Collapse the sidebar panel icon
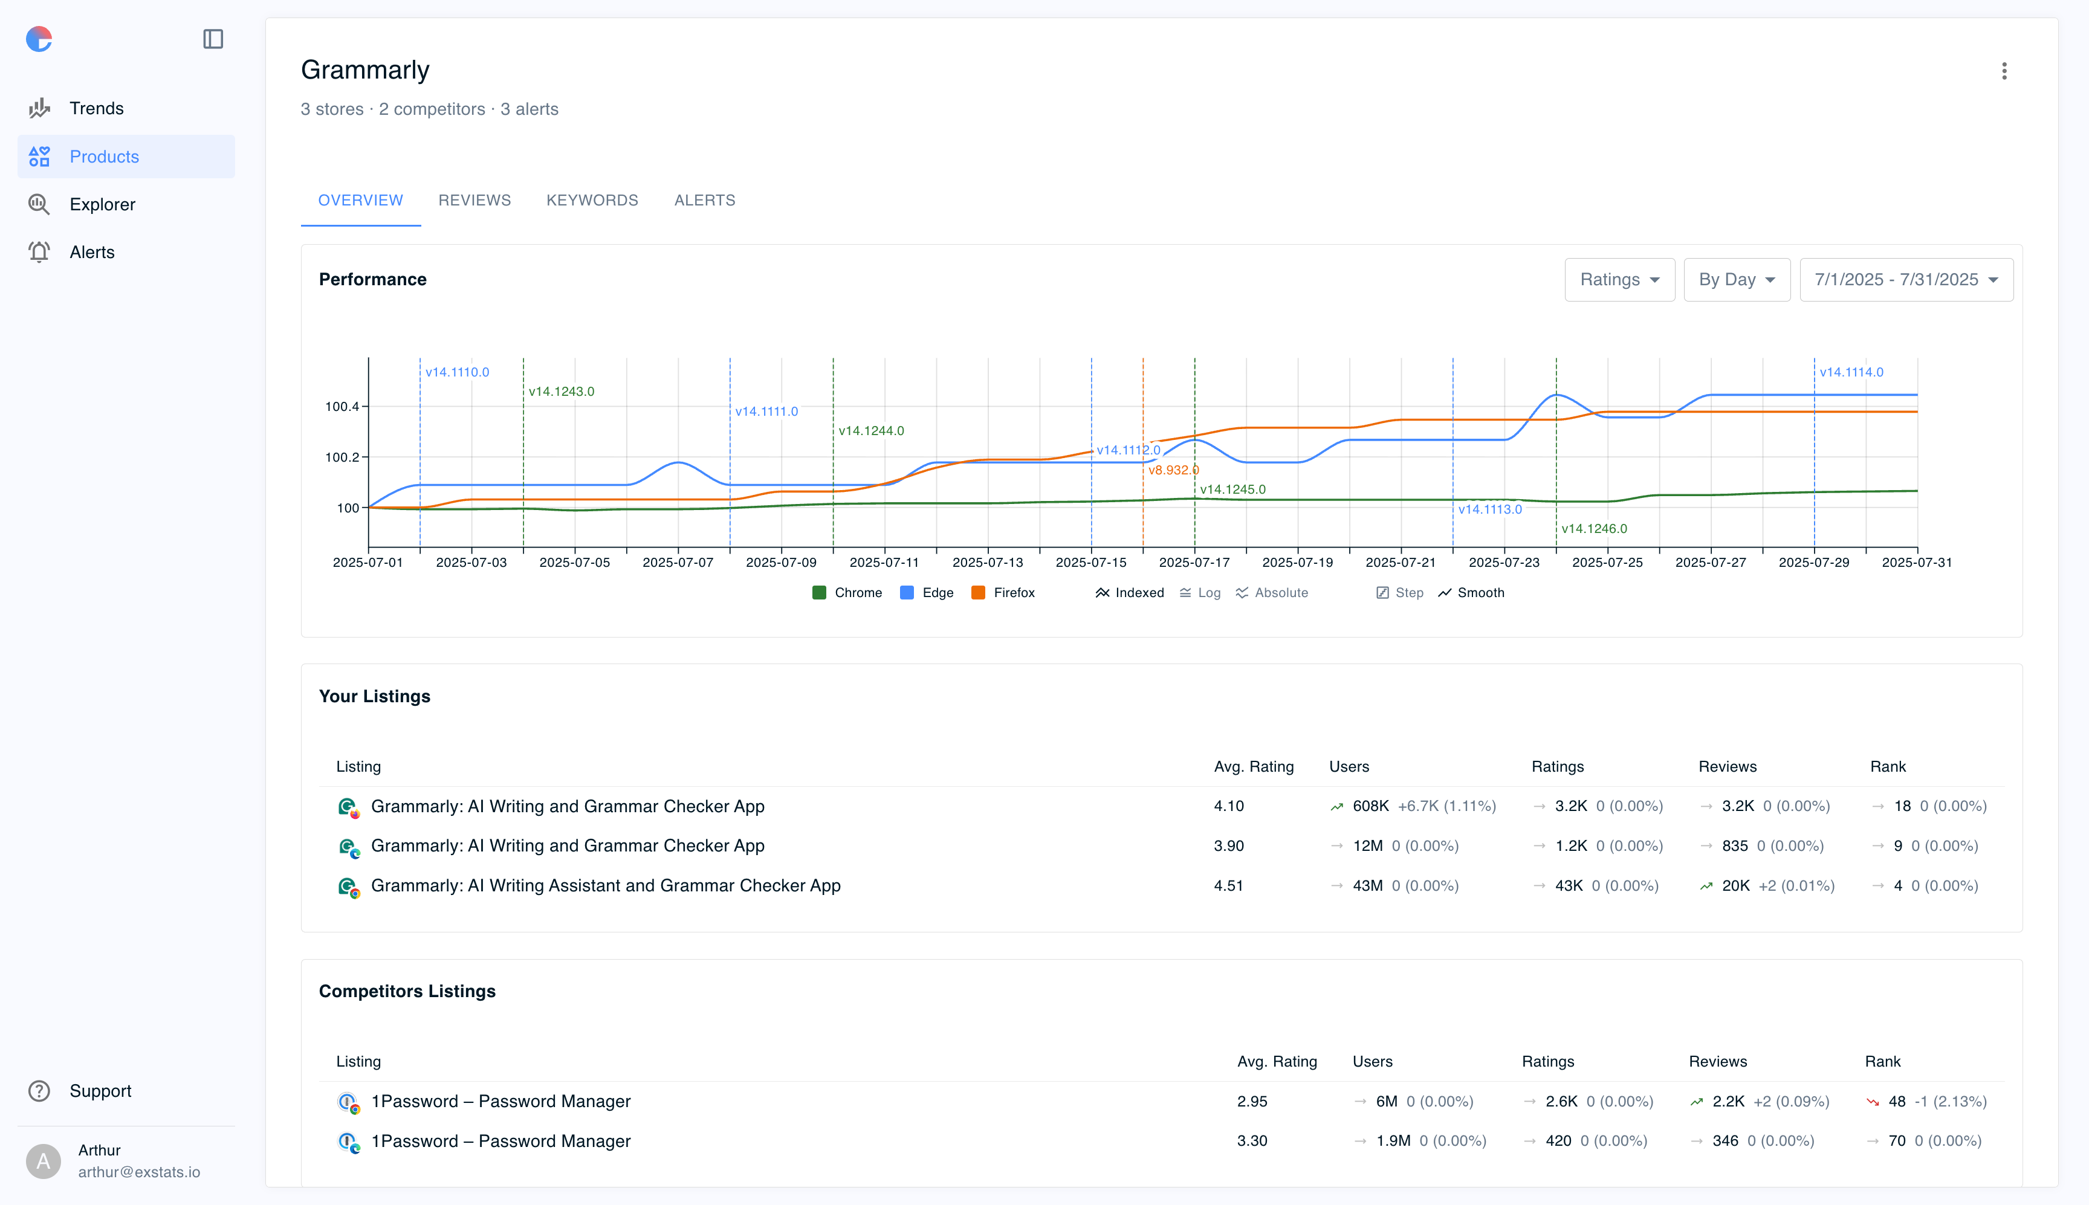 point(213,39)
